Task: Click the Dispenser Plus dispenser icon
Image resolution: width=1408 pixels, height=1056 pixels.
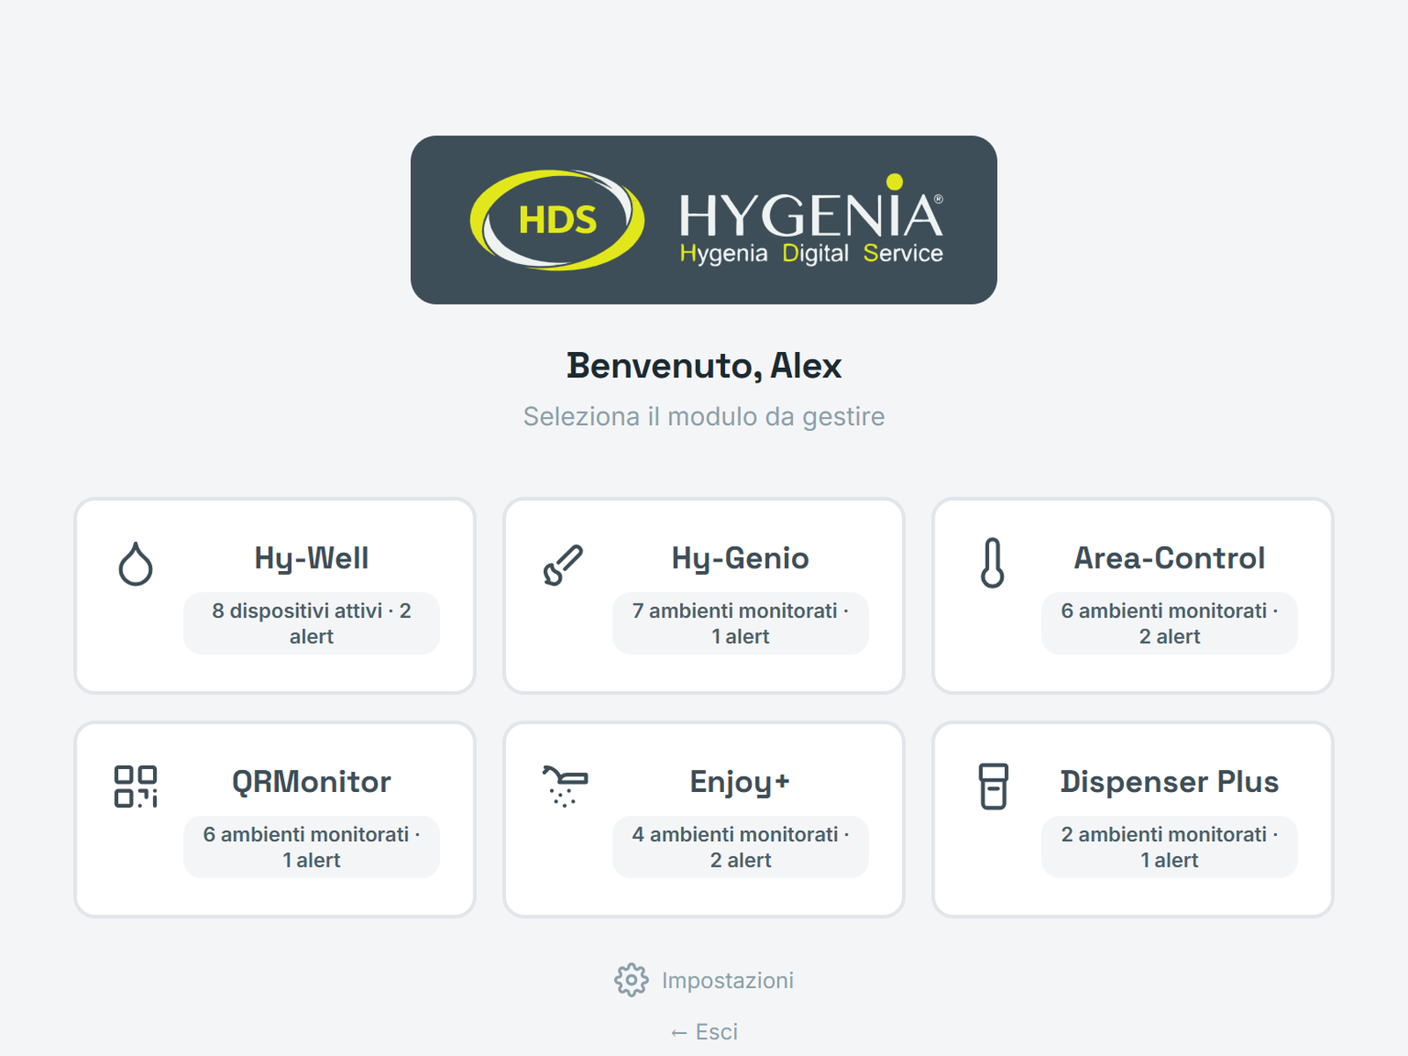Action: click(994, 786)
